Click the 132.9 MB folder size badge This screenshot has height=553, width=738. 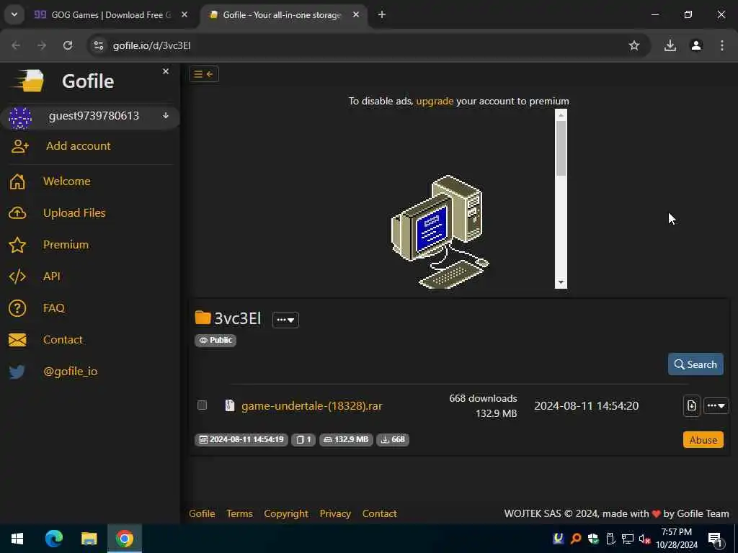pos(346,440)
